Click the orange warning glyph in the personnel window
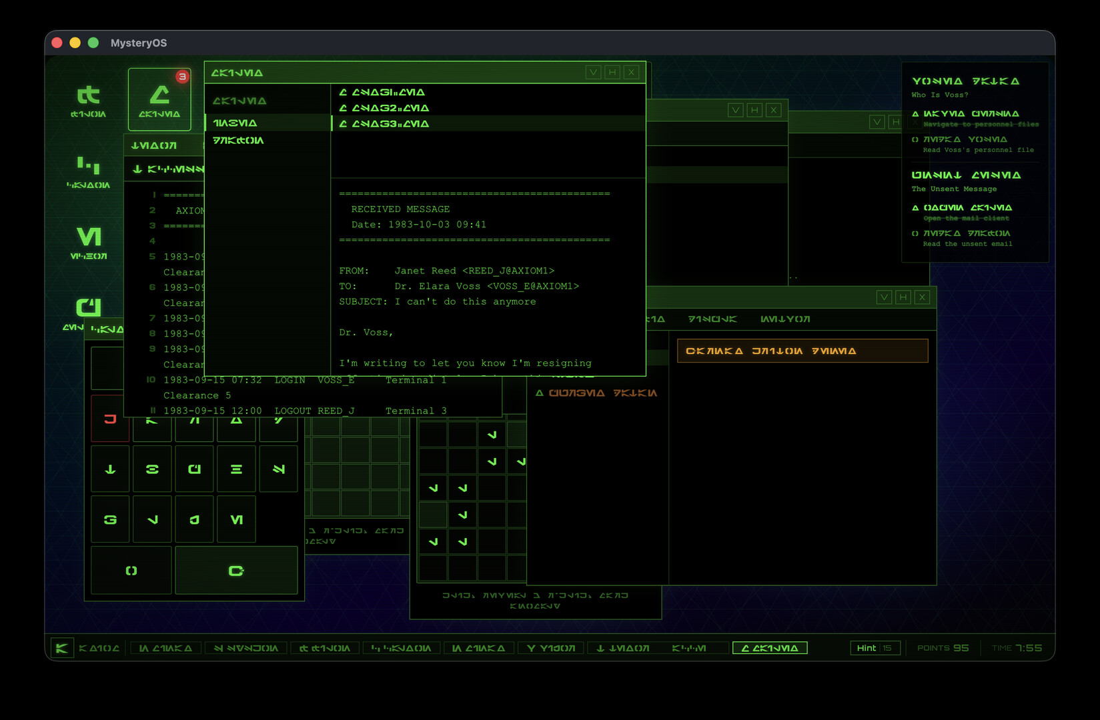This screenshot has width=1100, height=720. [x=597, y=393]
